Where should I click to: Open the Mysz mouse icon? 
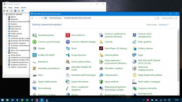tap(34, 75)
